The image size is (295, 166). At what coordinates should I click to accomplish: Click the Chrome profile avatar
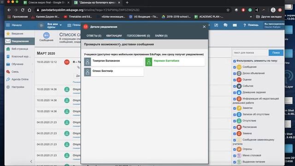tap(273, 10)
